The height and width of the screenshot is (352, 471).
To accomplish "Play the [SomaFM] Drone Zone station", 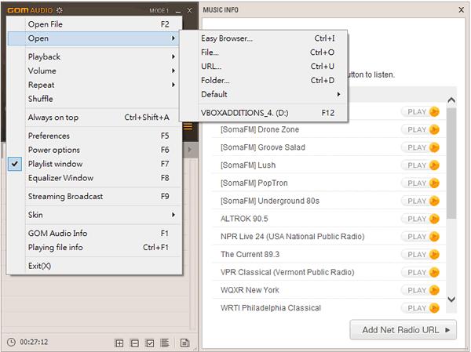I will pyautogui.click(x=420, y=129).
